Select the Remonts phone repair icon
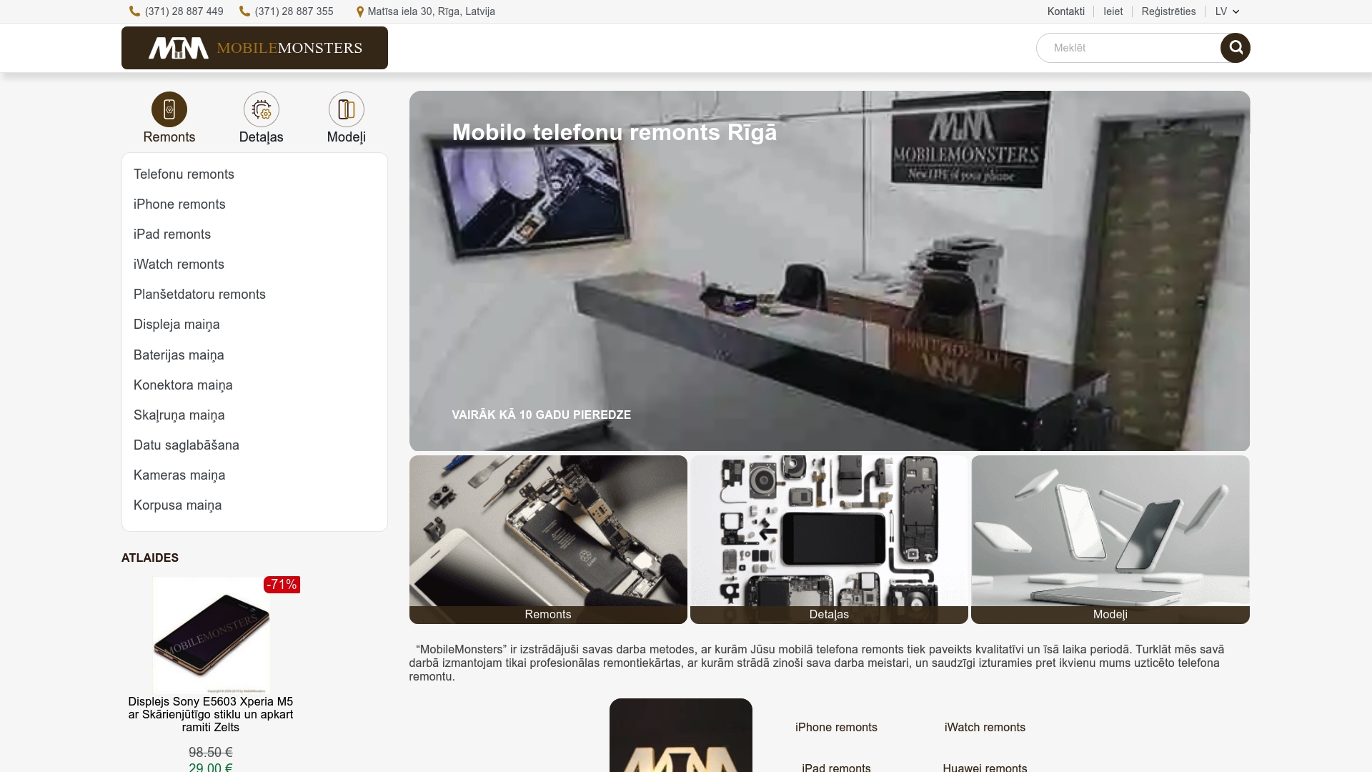This screenshot has height=772, width=1372. coord(169,109)
